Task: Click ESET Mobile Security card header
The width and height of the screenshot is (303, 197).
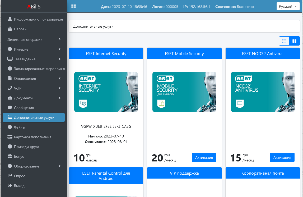Action: [184, 53]
